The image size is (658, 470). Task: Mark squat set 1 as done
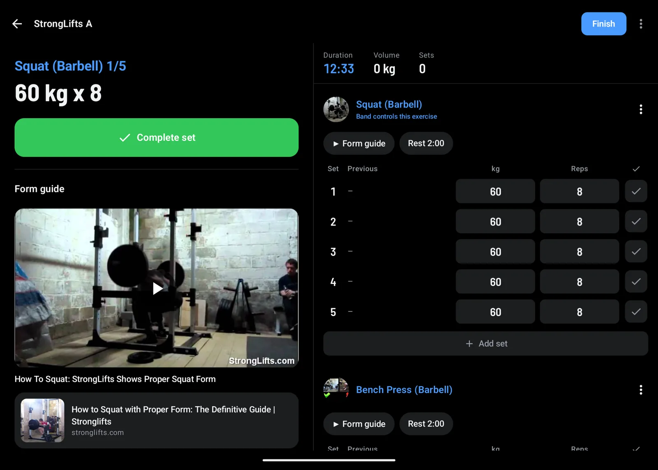point(636,191)
